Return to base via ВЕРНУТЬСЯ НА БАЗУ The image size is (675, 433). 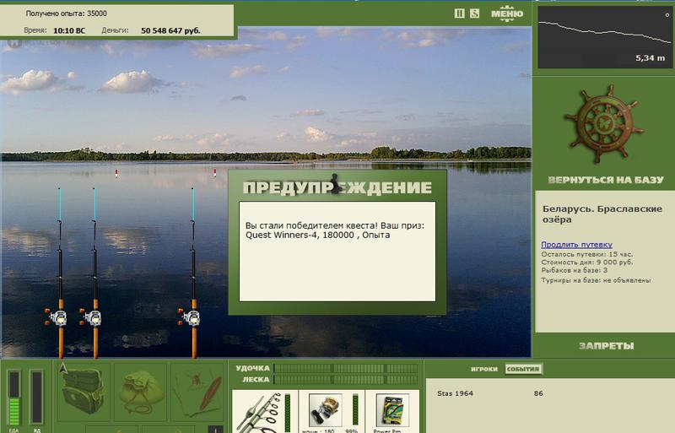click(606, 180)
